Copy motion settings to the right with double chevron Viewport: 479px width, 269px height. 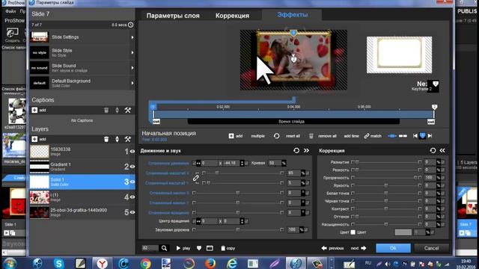point(306,151)
